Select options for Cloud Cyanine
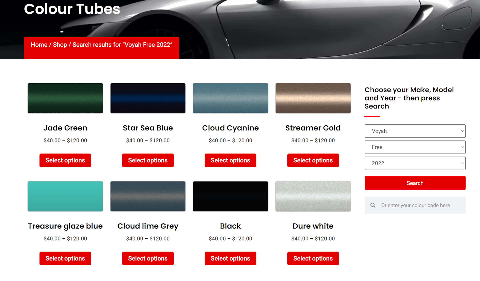 (230, 160)
